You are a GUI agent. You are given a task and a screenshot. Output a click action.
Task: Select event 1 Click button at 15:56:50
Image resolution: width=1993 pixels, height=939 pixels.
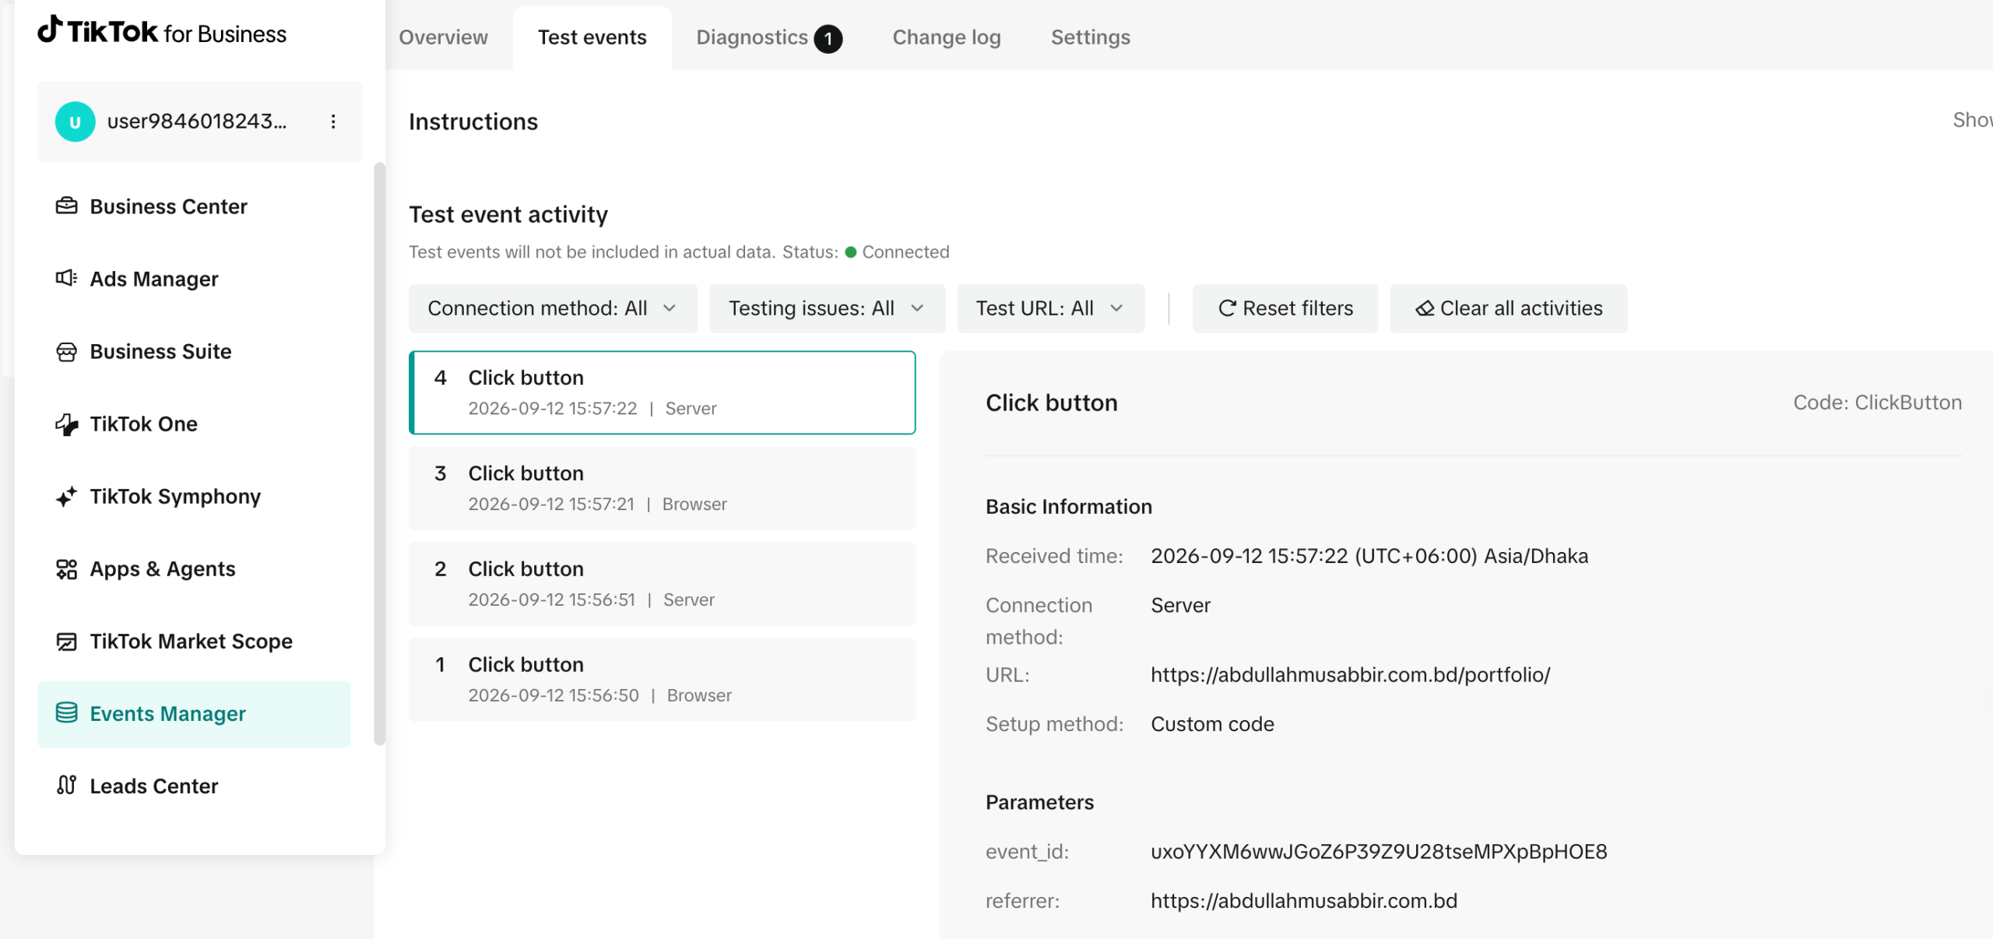point(663,680)
